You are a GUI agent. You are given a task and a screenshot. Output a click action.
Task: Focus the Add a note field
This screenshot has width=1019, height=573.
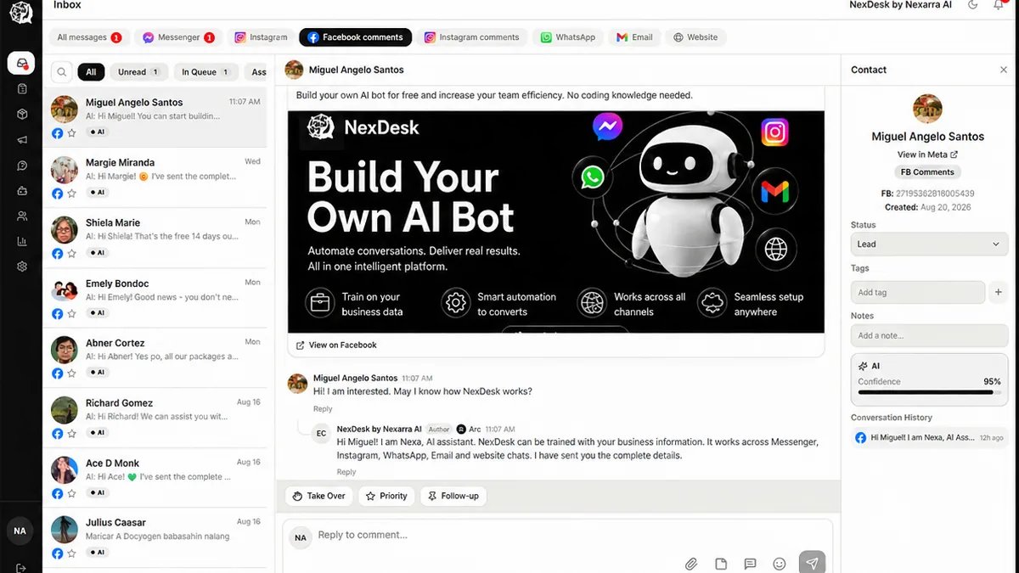(929, 335)
